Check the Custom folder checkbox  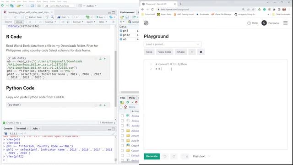(122, 151)
